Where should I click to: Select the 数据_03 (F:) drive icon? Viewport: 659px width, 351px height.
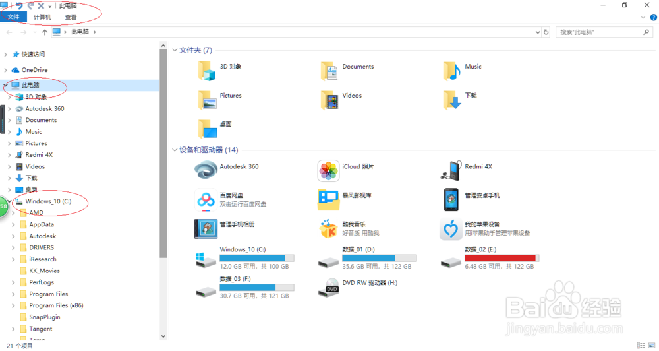(206, 291)
